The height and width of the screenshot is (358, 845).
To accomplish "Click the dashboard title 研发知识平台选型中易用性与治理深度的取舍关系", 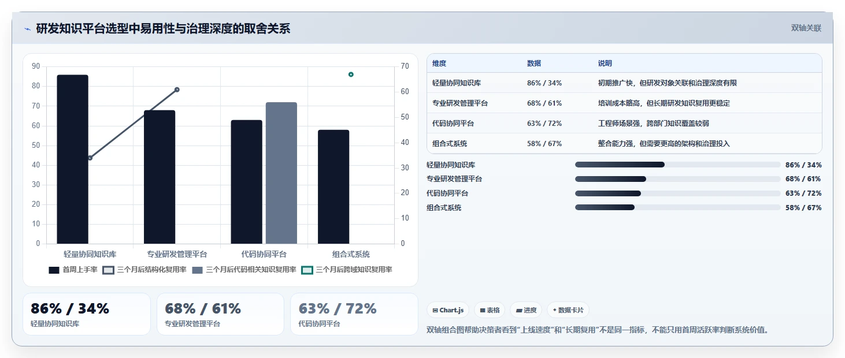I will tap(163, 28).
